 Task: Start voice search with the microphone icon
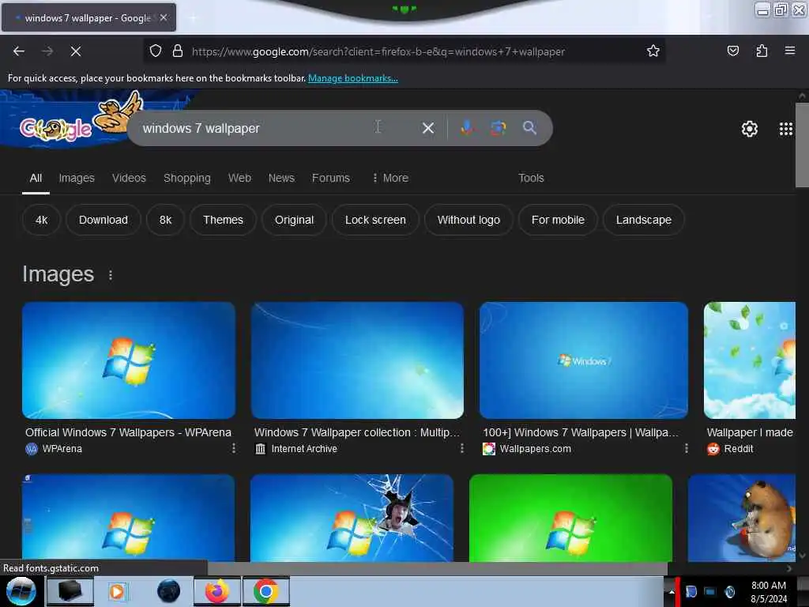point(466,127)
